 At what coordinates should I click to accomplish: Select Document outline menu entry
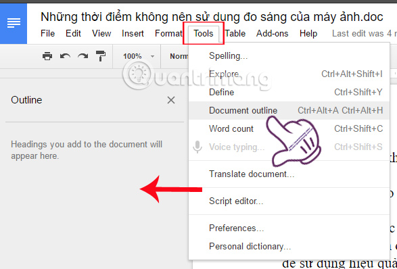point(289,111)
